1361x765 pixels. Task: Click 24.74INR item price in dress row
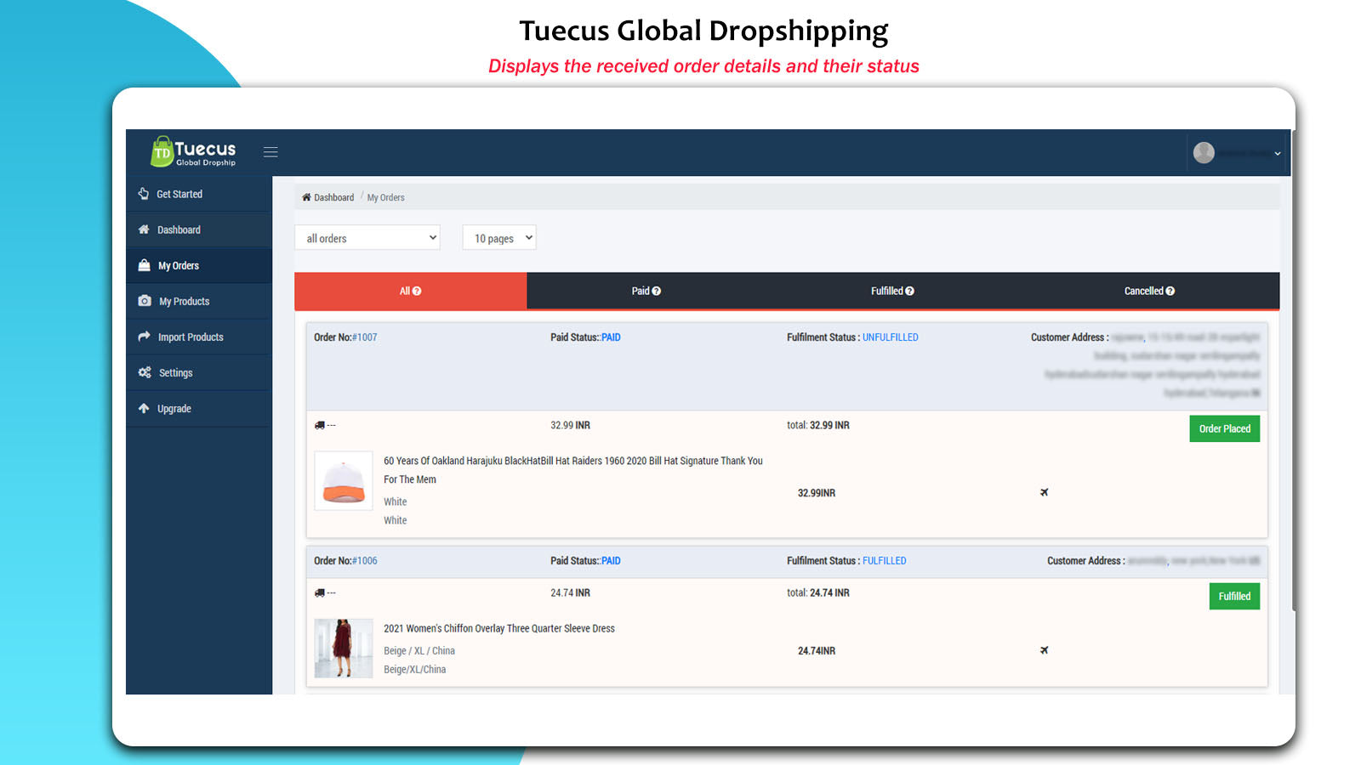tap(817, 651)
